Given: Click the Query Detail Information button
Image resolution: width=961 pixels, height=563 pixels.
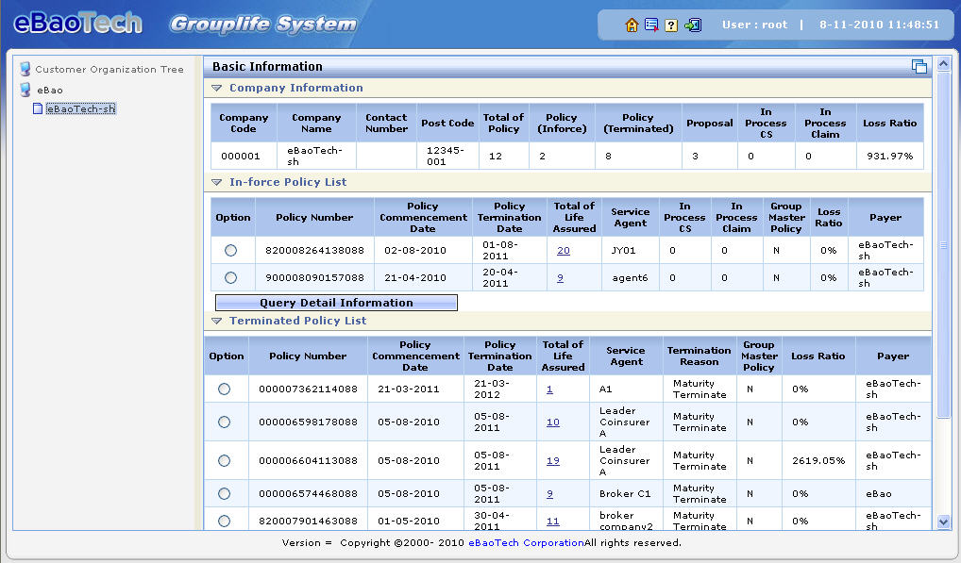Looking at the screenshot, I should [x=336, y=303].
